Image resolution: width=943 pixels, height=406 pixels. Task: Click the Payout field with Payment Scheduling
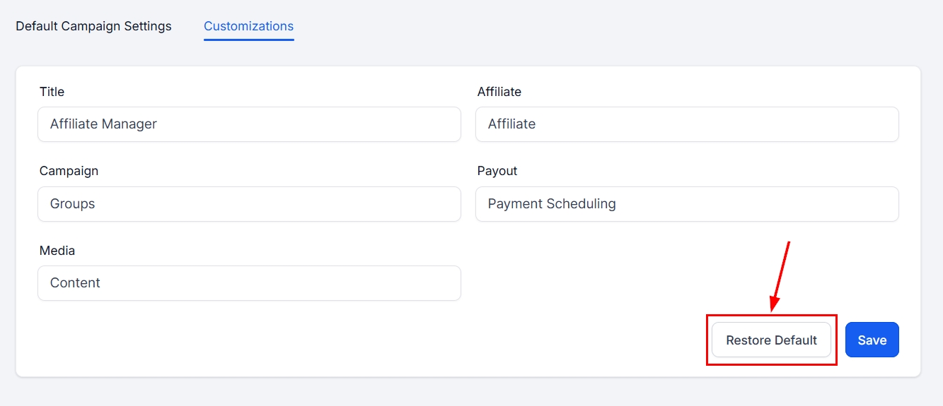(x=686, y=204)
